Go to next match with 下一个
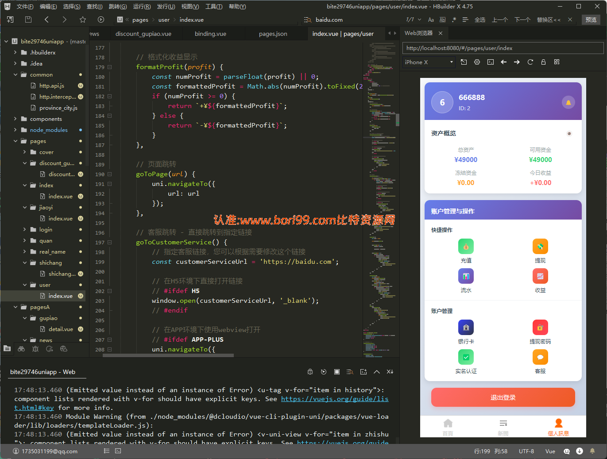This screenshot has height=459, width=607. pos(522,19)
